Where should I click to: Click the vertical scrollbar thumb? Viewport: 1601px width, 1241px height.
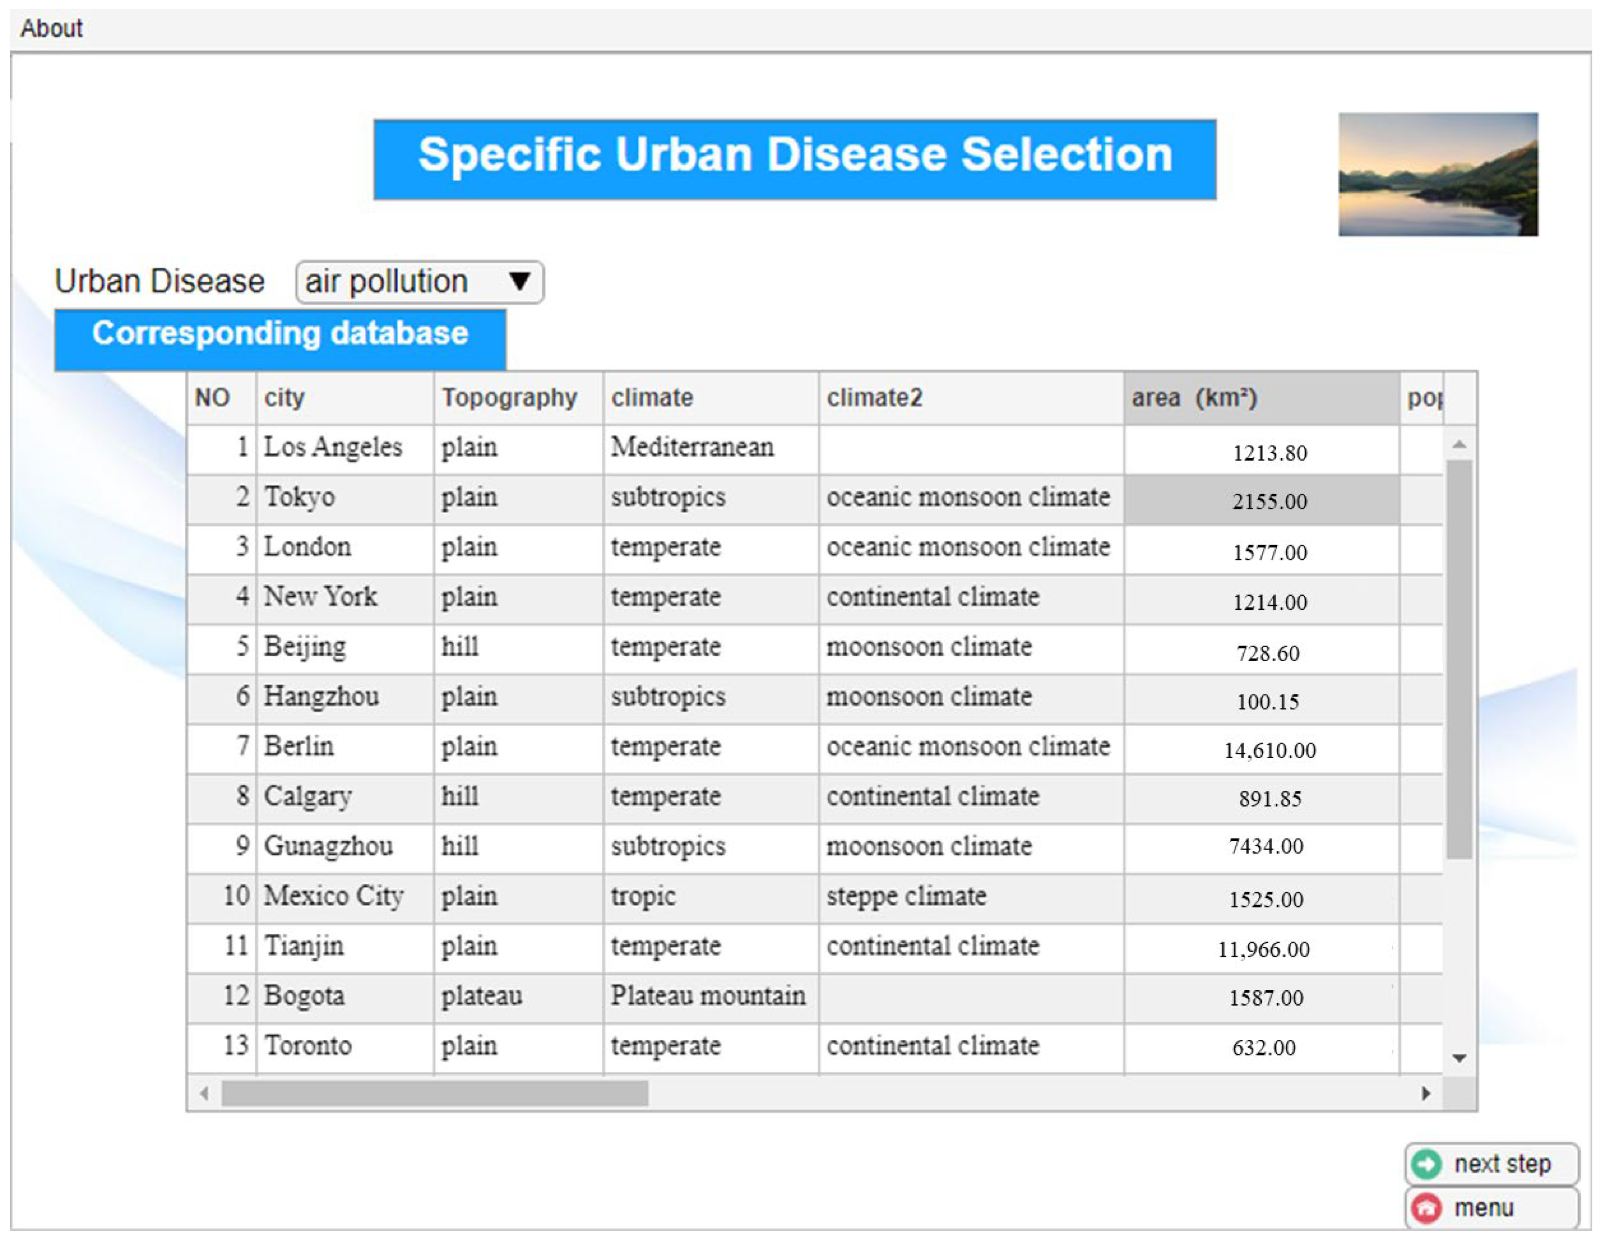pyautogui.click(x=1459, y=660)
